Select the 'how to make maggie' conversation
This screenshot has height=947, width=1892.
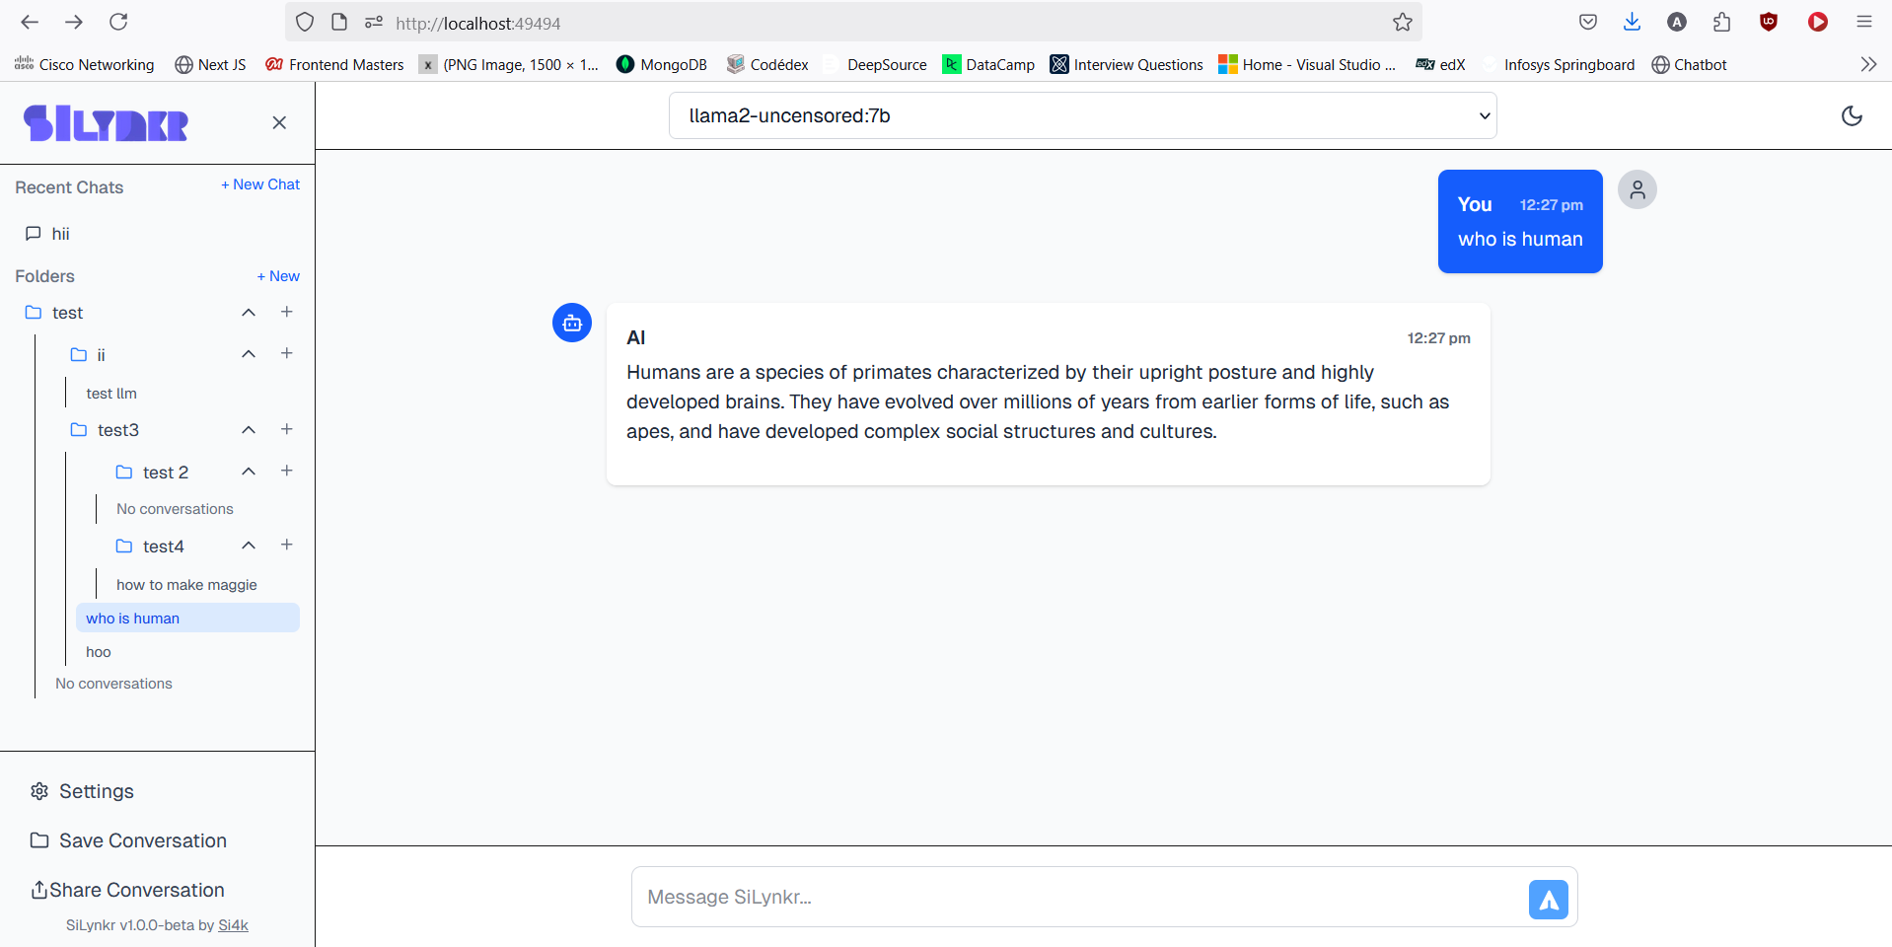click(186, 585)
